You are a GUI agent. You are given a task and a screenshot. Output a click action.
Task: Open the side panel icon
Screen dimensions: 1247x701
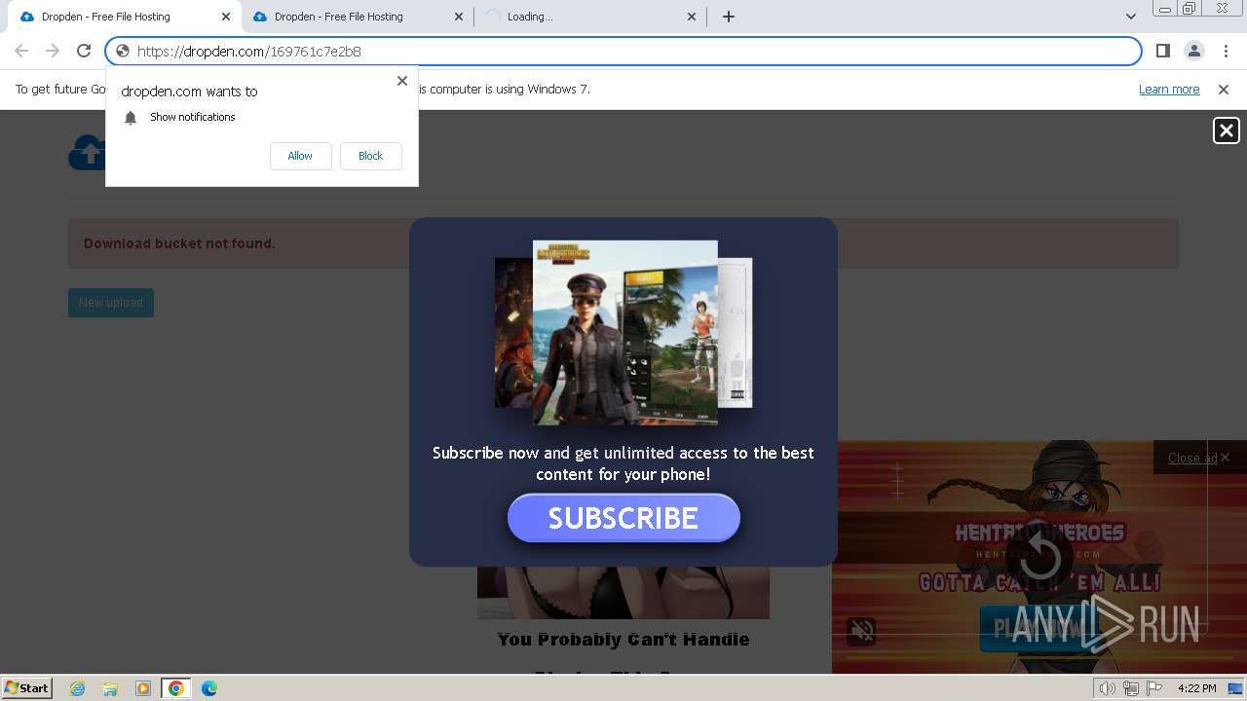click(x=1163, y=51)
